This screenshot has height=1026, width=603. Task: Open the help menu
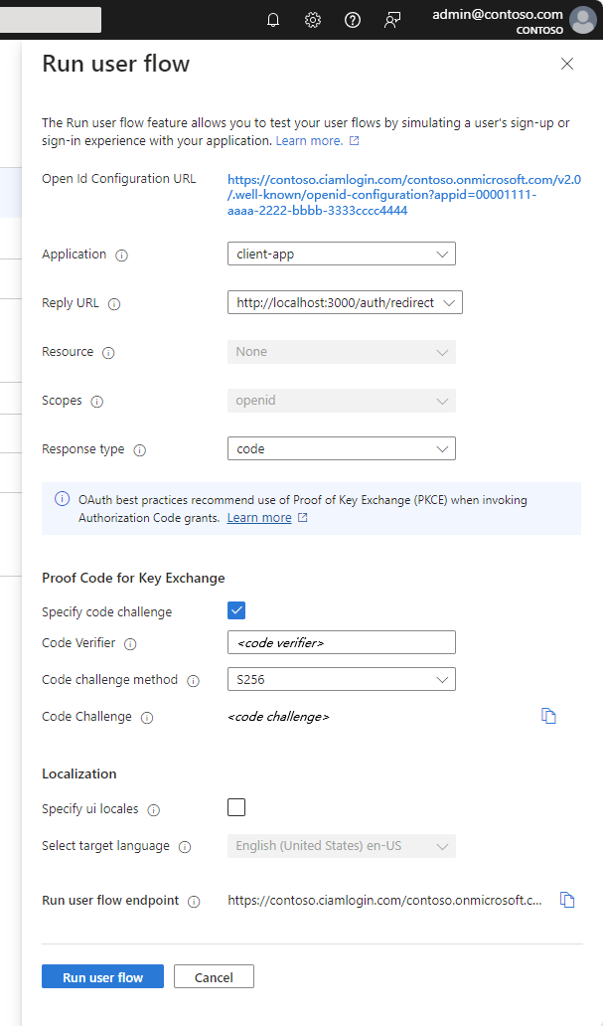click(x=353, y=19)
